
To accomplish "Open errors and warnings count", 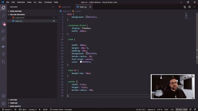I will pyautogui.click(x=23, y=109).
